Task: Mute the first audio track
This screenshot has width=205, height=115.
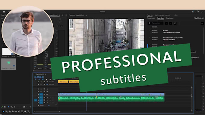Action: coord(47,97)
